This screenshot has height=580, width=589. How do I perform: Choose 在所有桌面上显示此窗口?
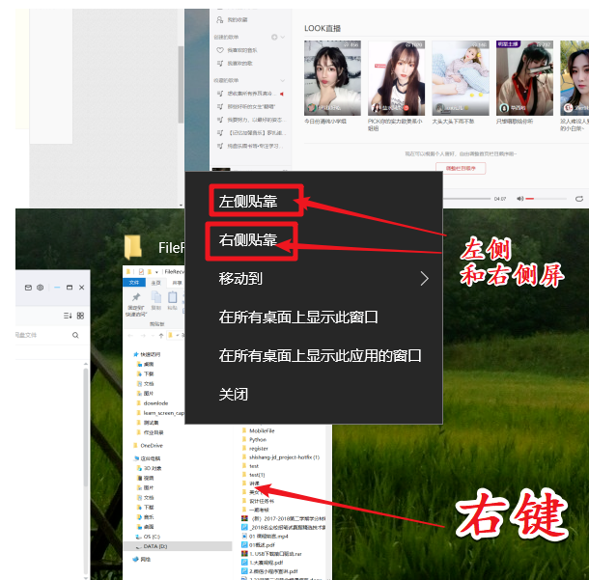tap(298, 318)
